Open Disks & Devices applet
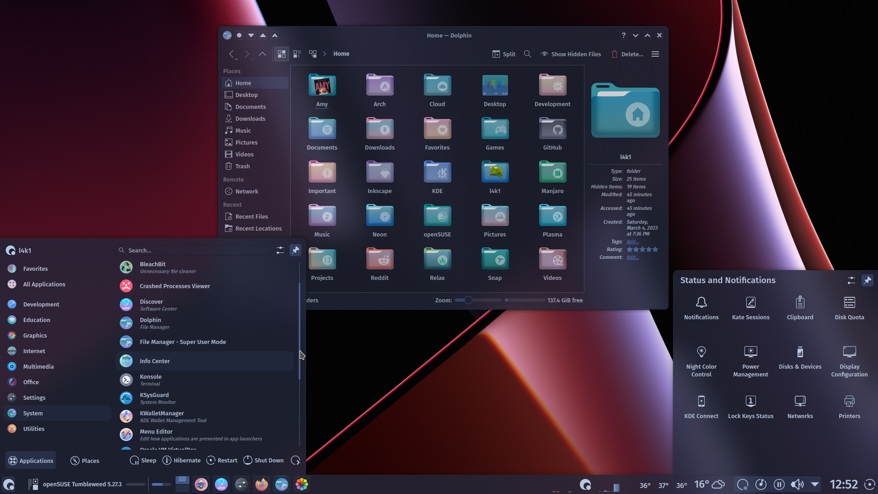Screen dimensions: 878x494 pos(800,358)
